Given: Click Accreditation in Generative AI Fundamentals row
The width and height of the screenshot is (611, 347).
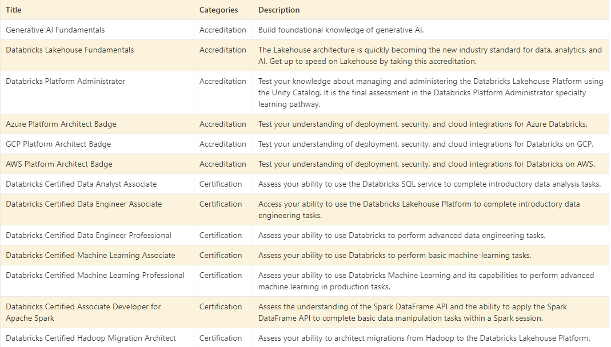Looking at the screenshot, I should point(223,30).
